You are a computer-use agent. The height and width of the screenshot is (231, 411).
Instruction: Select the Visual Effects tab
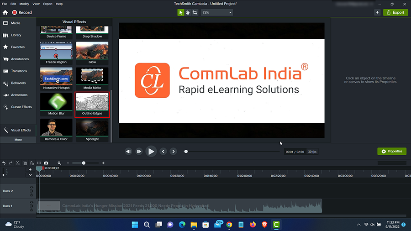point(18,130)
